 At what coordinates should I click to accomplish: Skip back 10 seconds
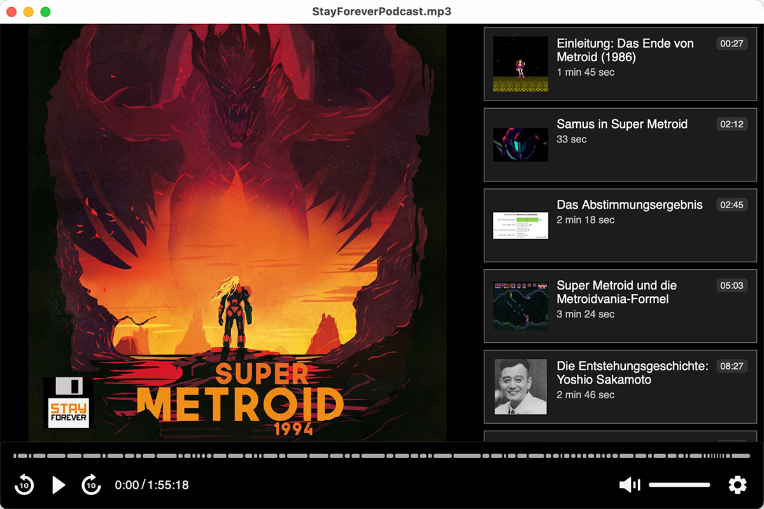click(x=24, y=485)
